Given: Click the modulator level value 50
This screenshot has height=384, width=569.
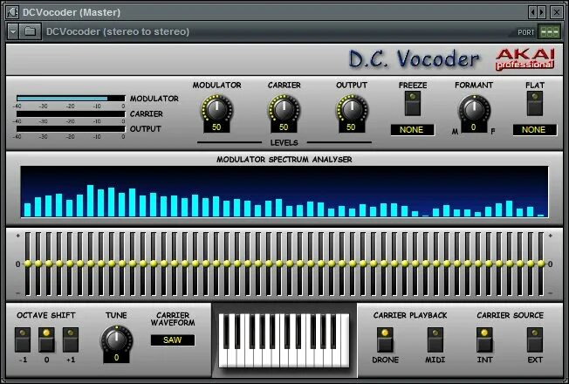Looking at the screenshot, I should (x=216, y=127).
